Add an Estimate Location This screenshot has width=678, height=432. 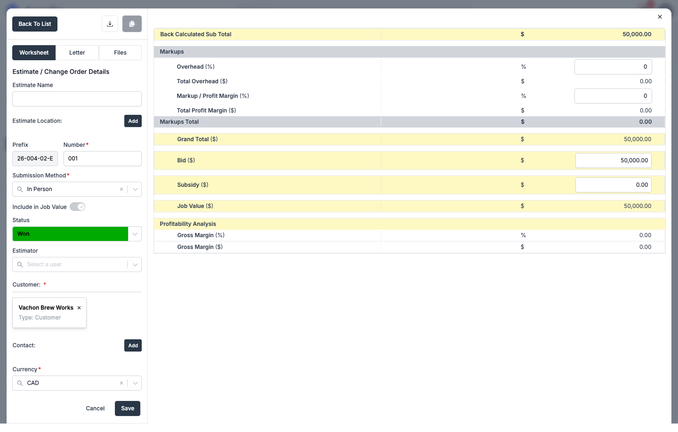click(133, 121)
